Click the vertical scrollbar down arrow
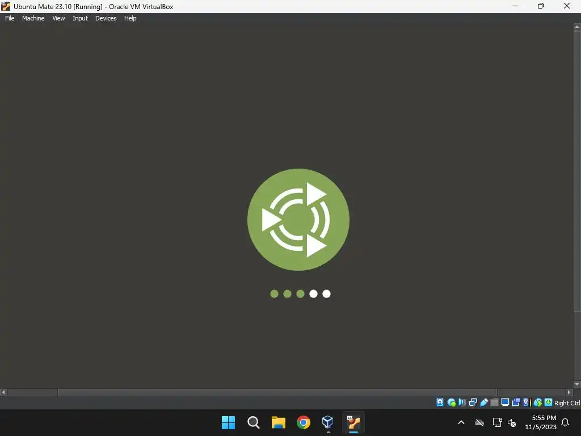Screen dimensions: 581x436 click(x=577, y=384)
